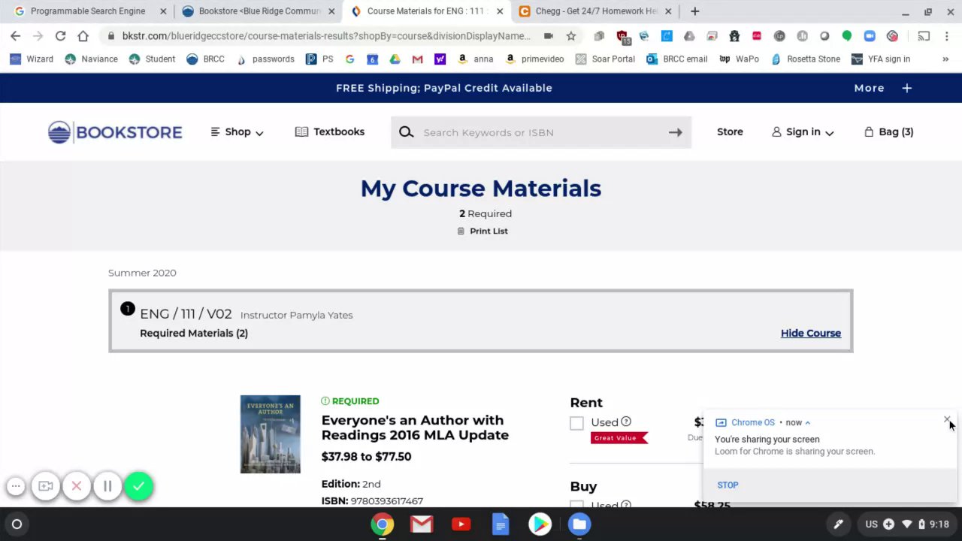Open the system status tray with clock

pos(909,524)
